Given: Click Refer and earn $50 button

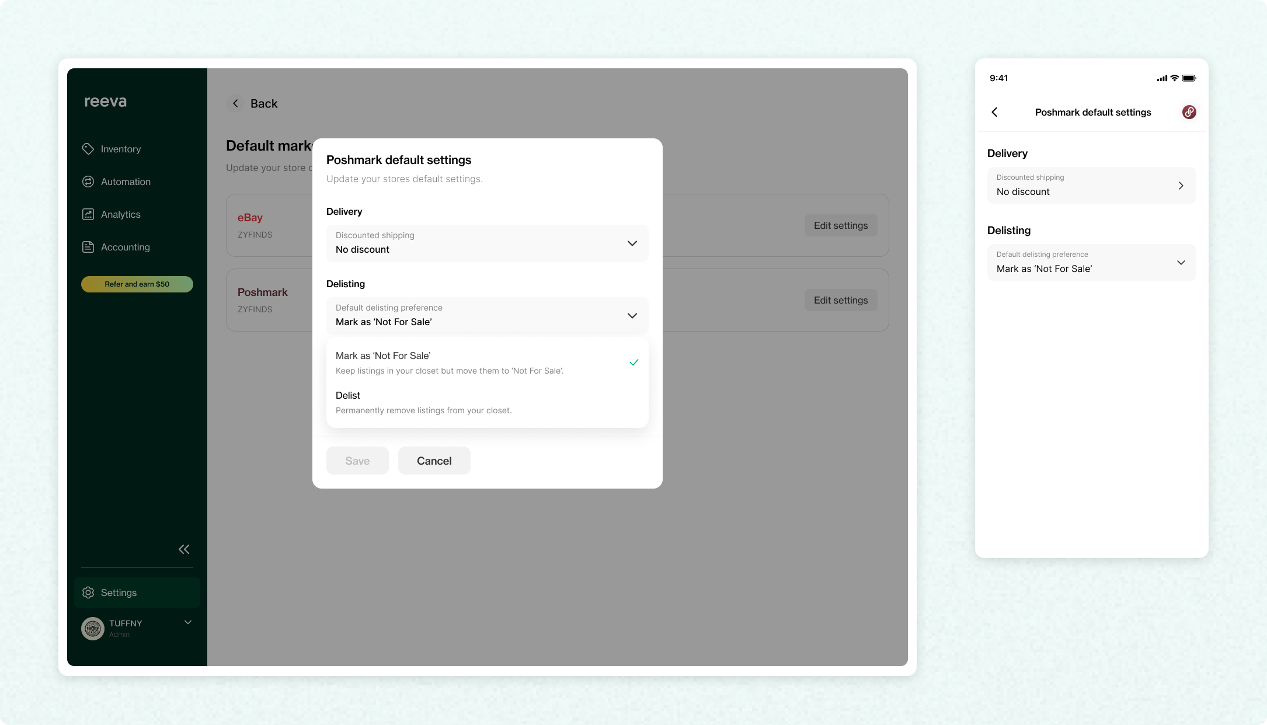Looking at the screenshot, I should pos(137,284).
